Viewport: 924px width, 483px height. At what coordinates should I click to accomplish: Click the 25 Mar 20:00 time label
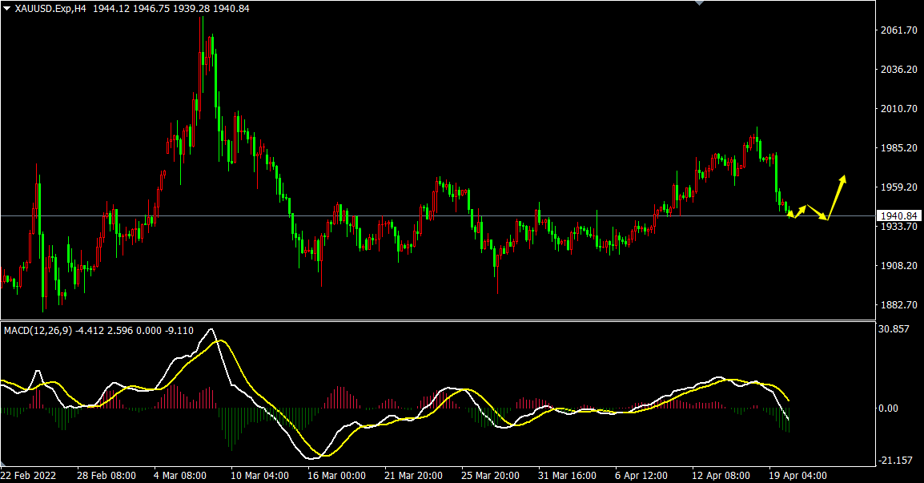491,475
